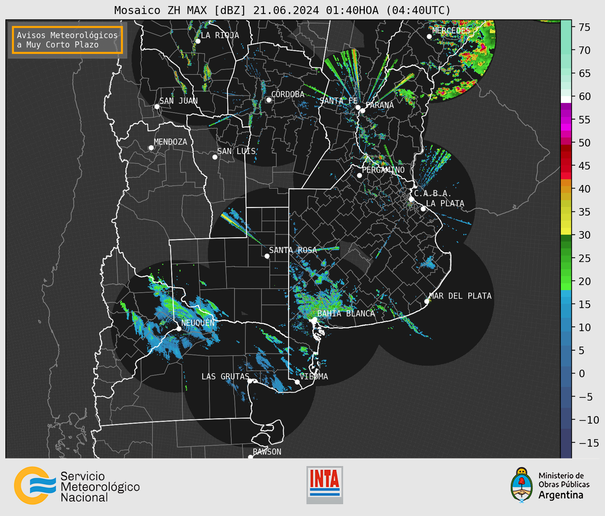Click the Bahía Blanca marker dot
Screen dimensions: 605x516
click(315, 319)
